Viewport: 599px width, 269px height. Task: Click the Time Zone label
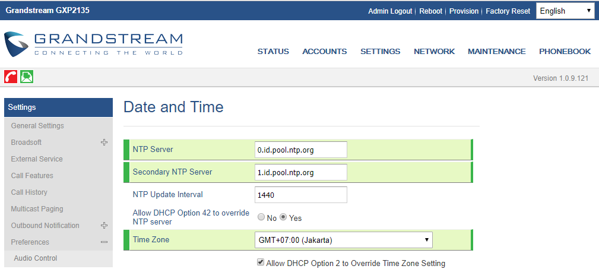(x=151, y=239)
